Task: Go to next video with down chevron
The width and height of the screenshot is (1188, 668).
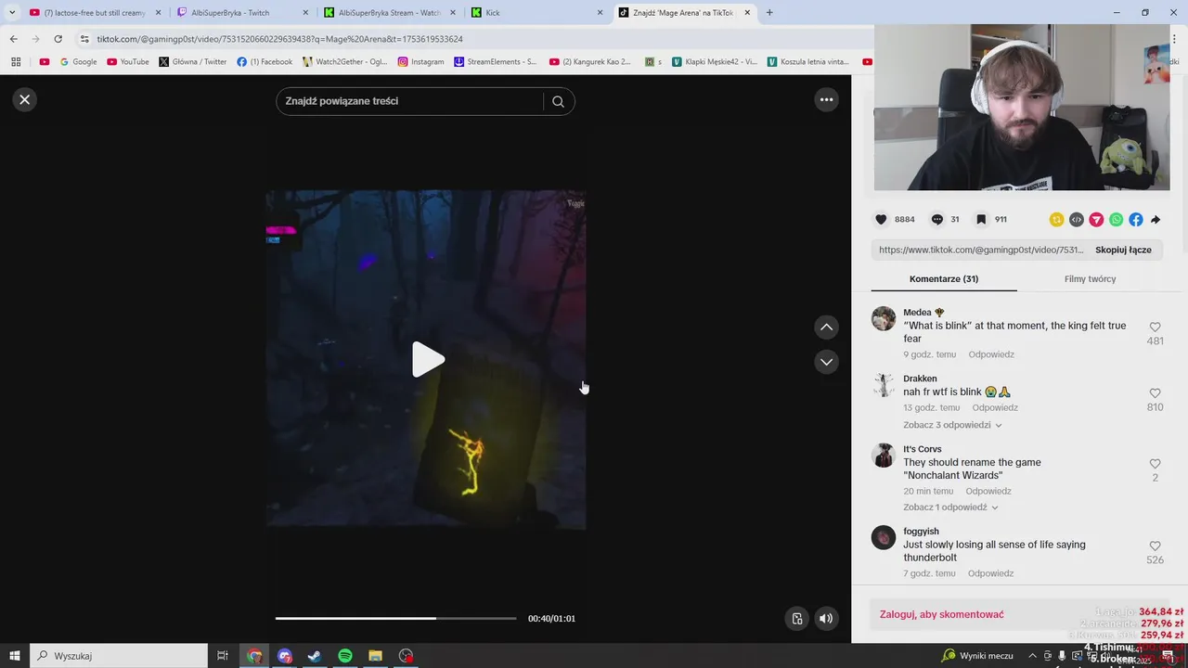Action: click(x=826, y=362)
